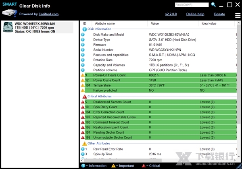Collapse the Other Attributes group
This screenshot has height=169, width=242.
coord(85,143)
